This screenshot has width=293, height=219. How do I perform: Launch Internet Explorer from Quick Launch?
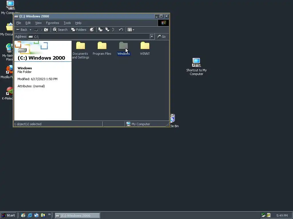(30, 216)
